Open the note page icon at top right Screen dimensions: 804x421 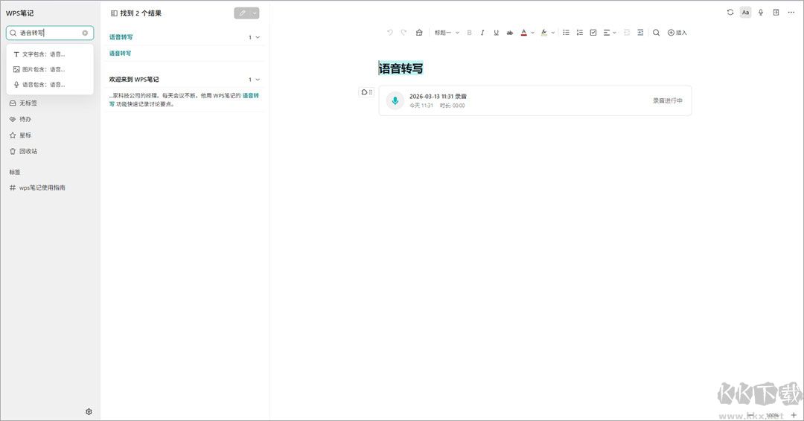(776, 13)
